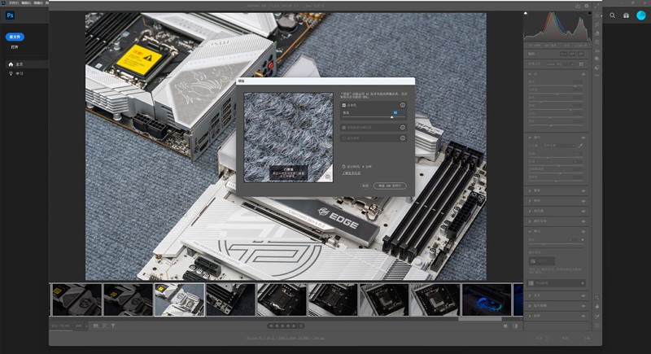Open info icon beside Raw Details option

click(402, 128)
